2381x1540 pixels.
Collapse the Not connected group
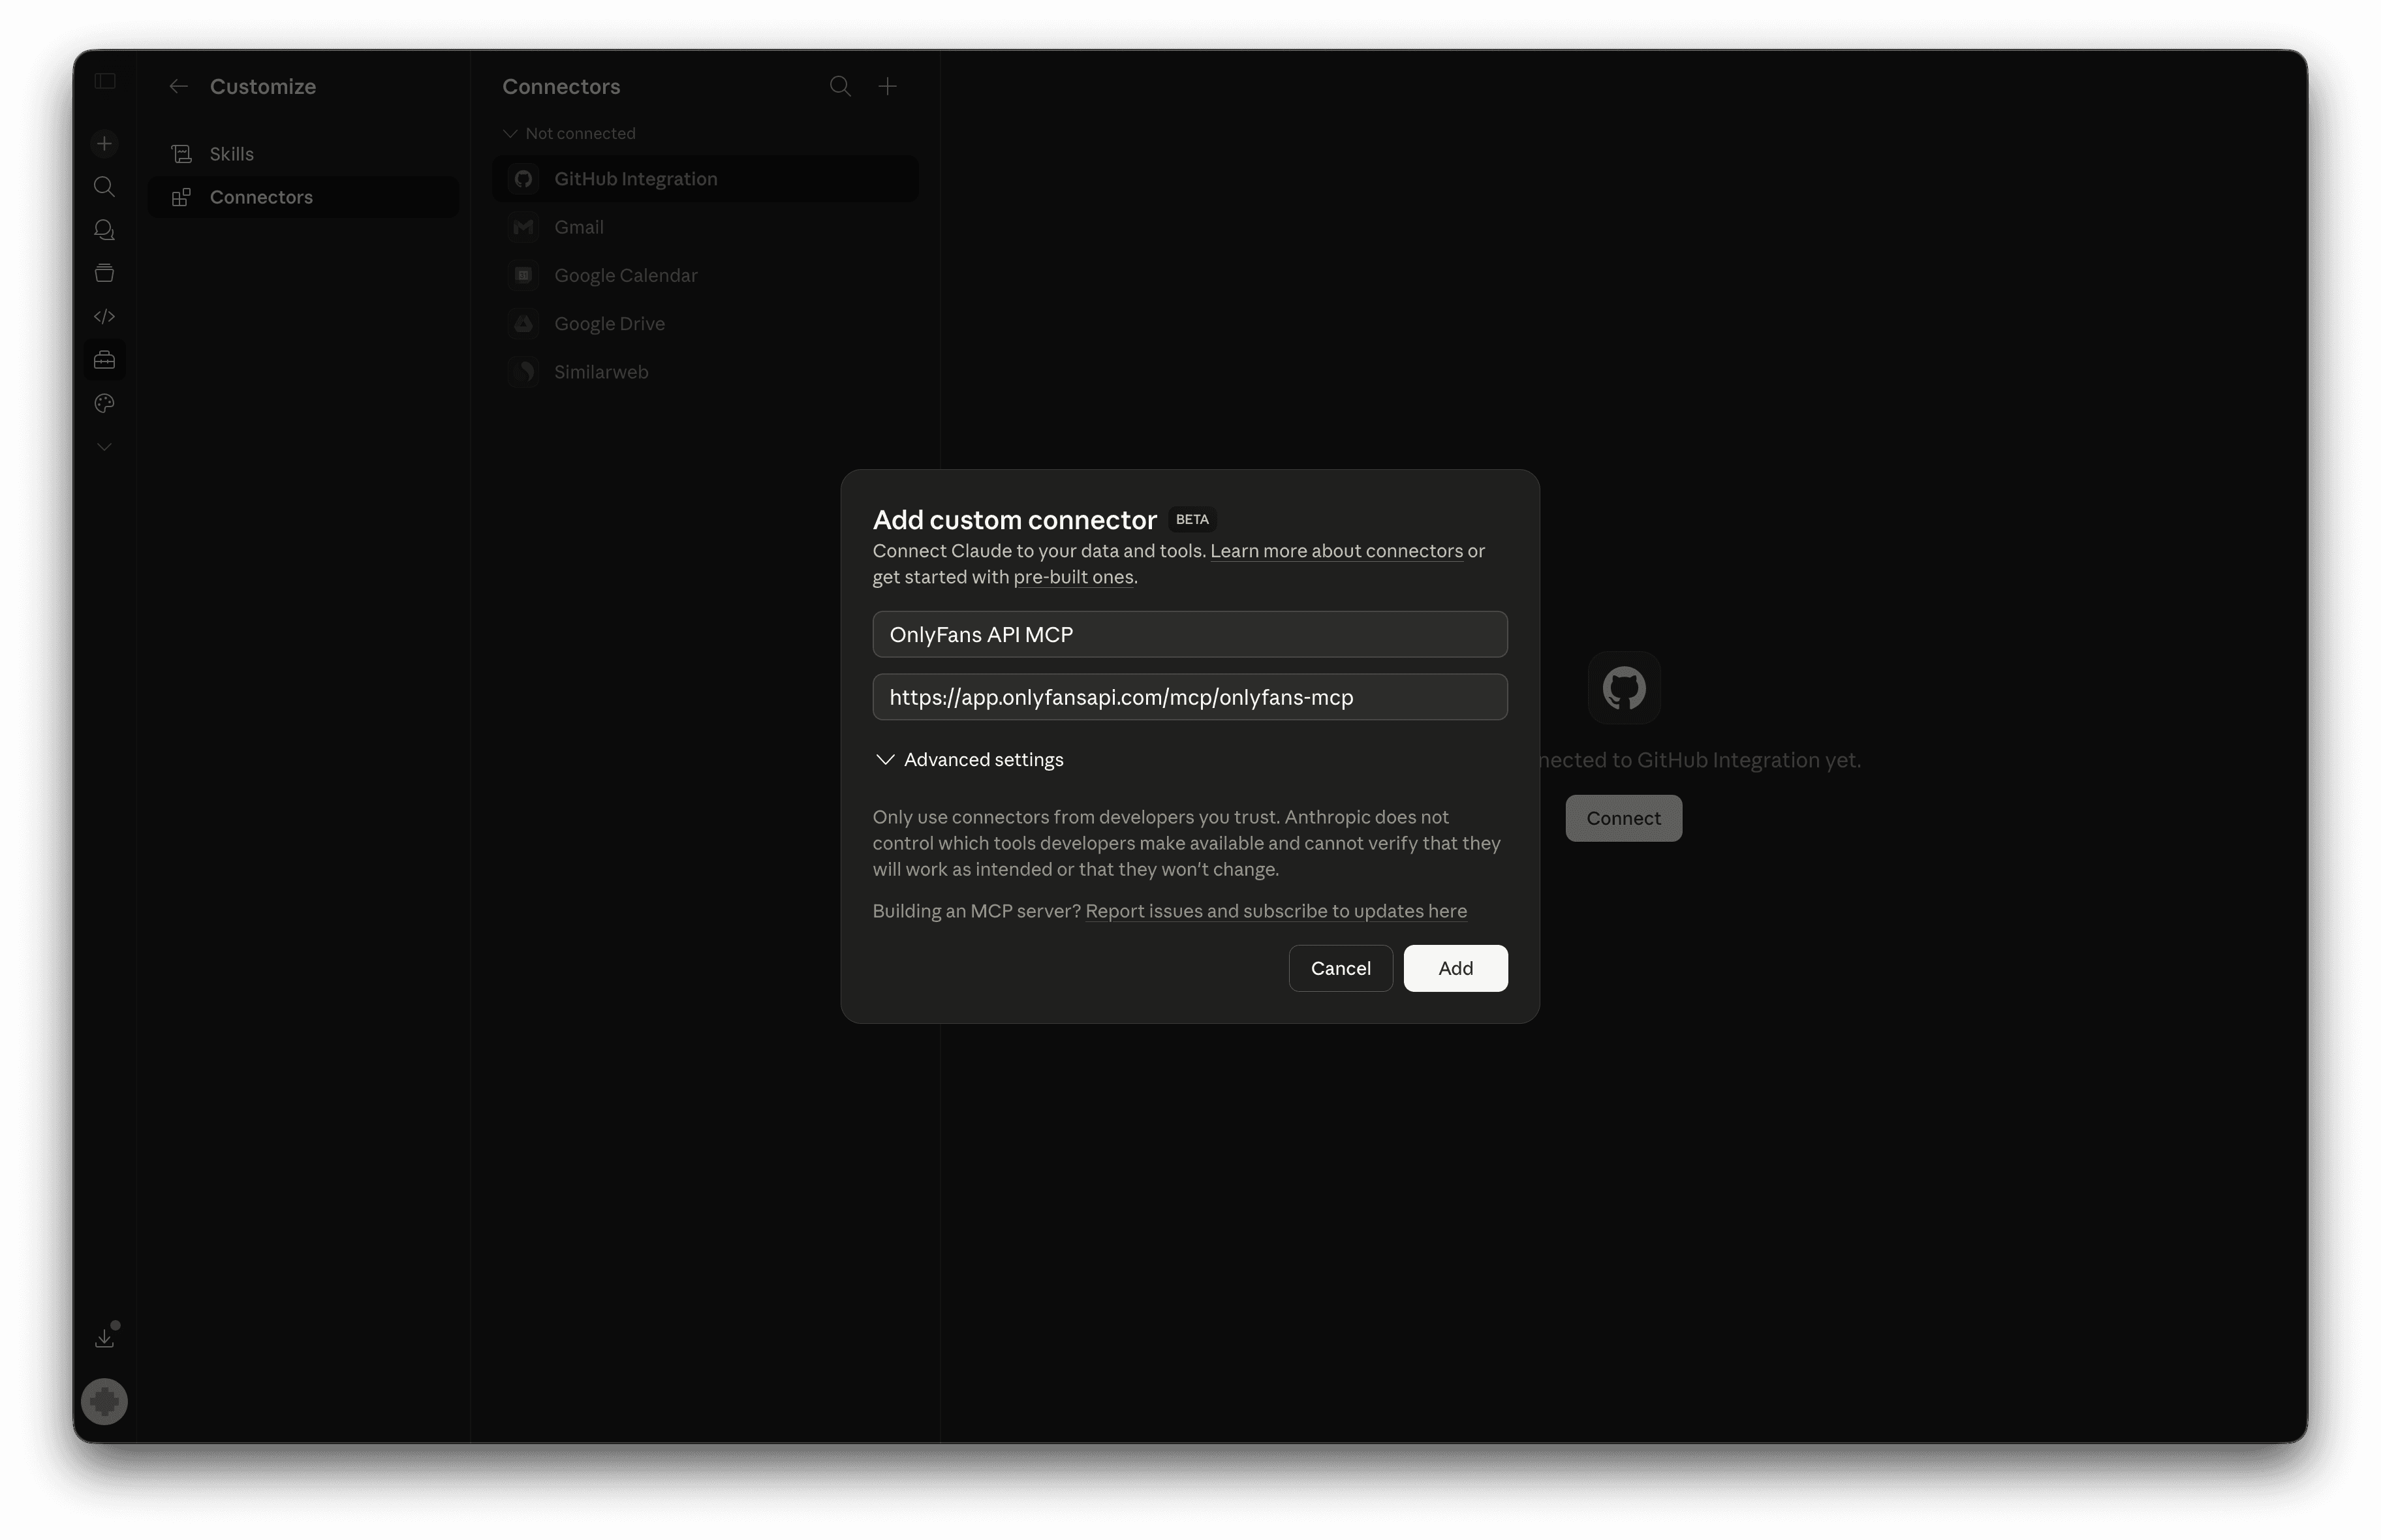click(x=569, y=133)
